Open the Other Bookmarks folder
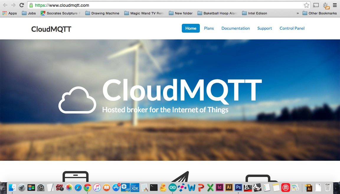 (x=320, y=13)
